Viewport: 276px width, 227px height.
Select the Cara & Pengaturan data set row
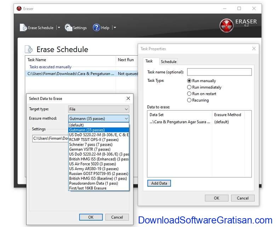[180, 122]
